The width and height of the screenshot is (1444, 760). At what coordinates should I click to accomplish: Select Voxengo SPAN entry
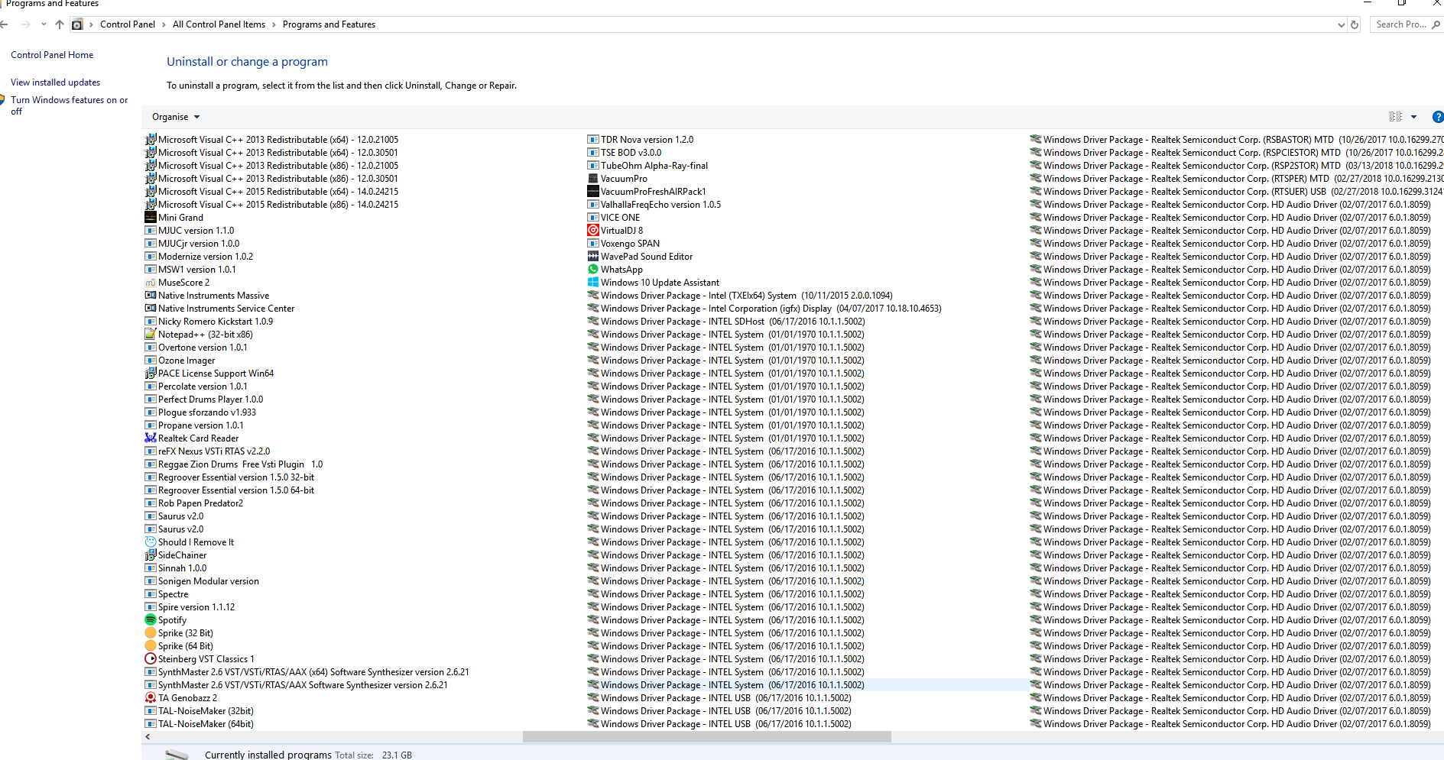tap(630, 243)
